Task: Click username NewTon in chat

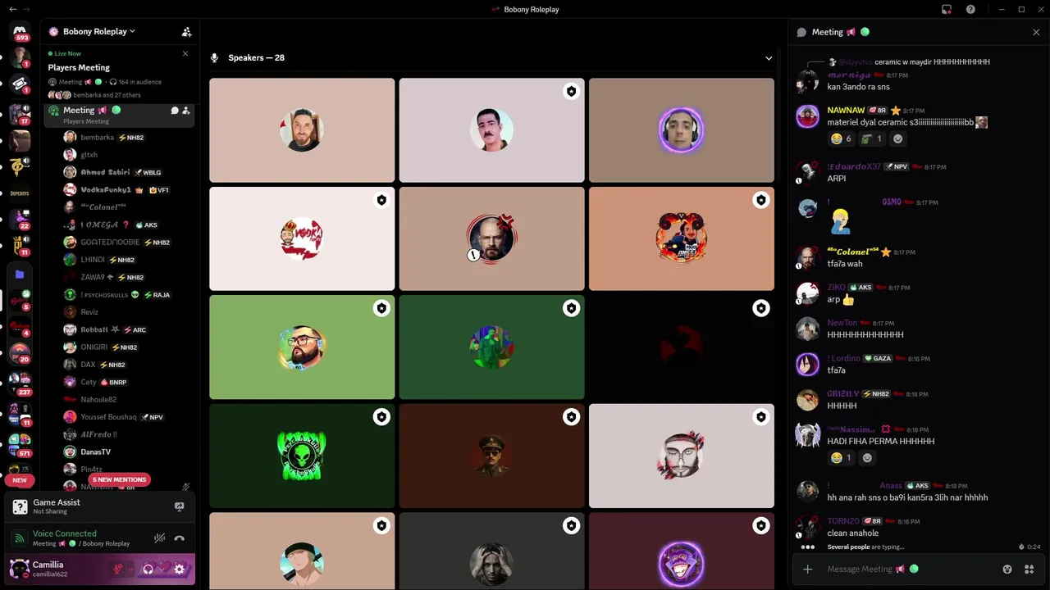Action: [842, 323]
